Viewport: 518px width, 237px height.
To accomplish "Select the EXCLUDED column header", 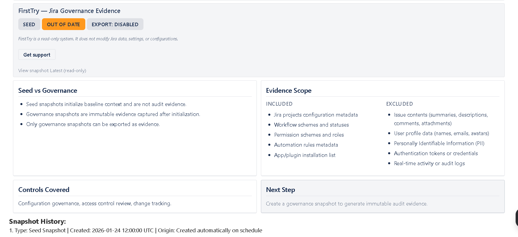I will 399,104.
